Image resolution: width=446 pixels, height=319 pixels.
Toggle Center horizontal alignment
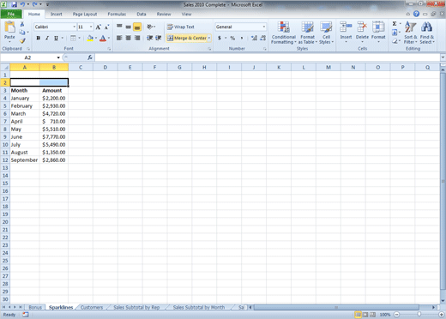[129, 38]
